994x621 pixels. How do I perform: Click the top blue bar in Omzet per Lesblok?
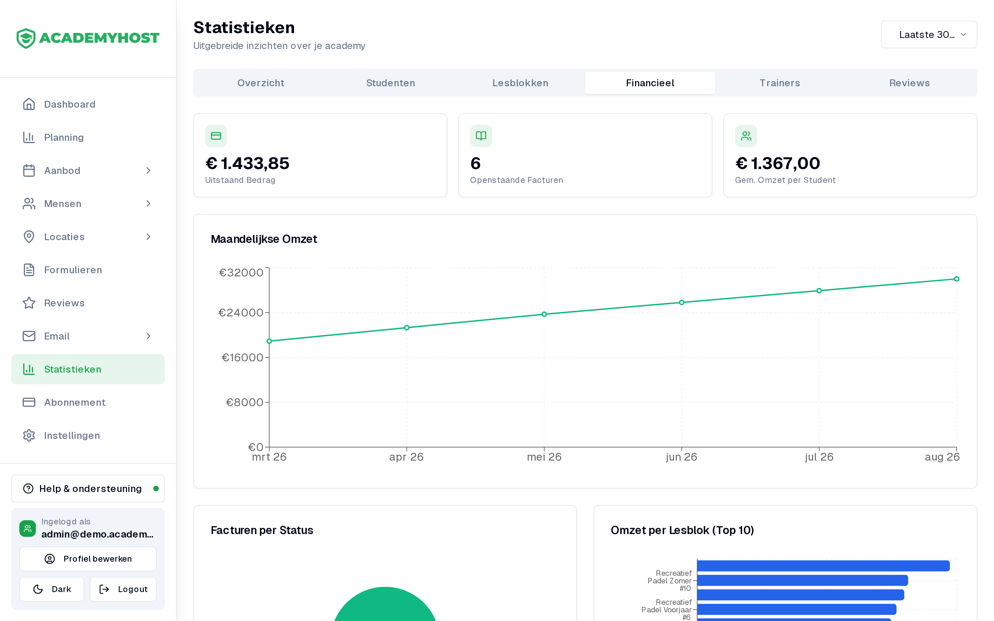coord(824,566)
